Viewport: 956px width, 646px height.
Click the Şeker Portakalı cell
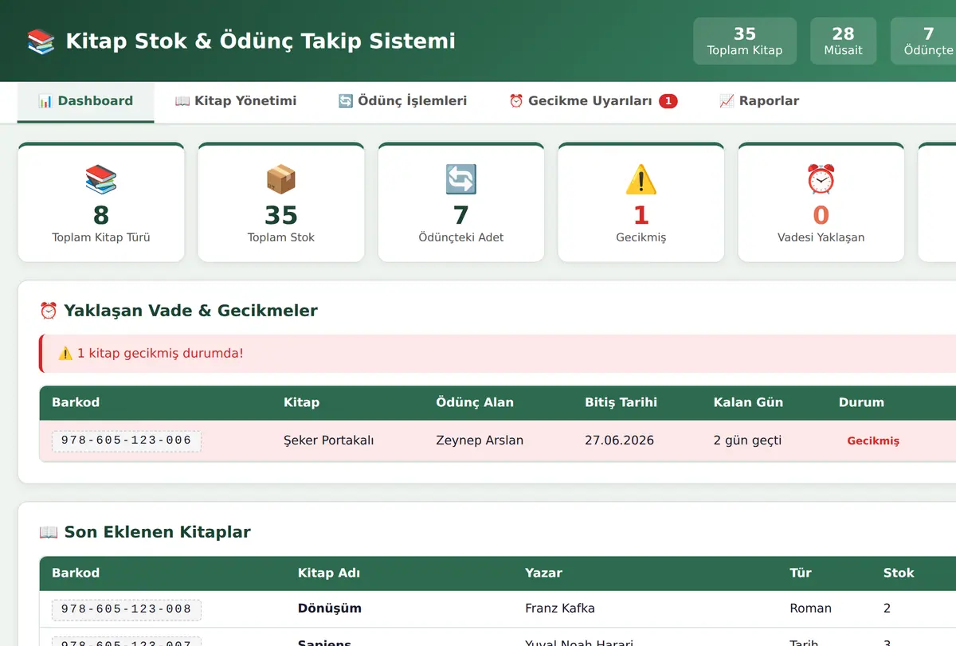point(329,440)
